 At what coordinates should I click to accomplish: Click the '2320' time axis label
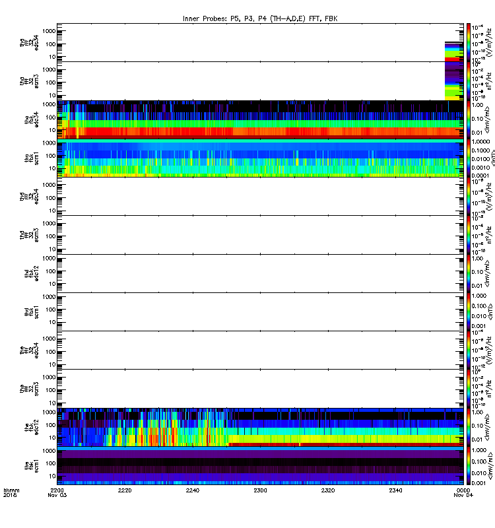328,490
